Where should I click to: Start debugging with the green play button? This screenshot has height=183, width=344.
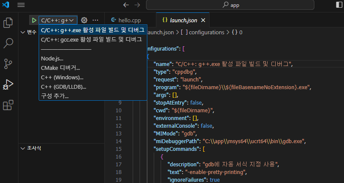(x=34, y=21)
